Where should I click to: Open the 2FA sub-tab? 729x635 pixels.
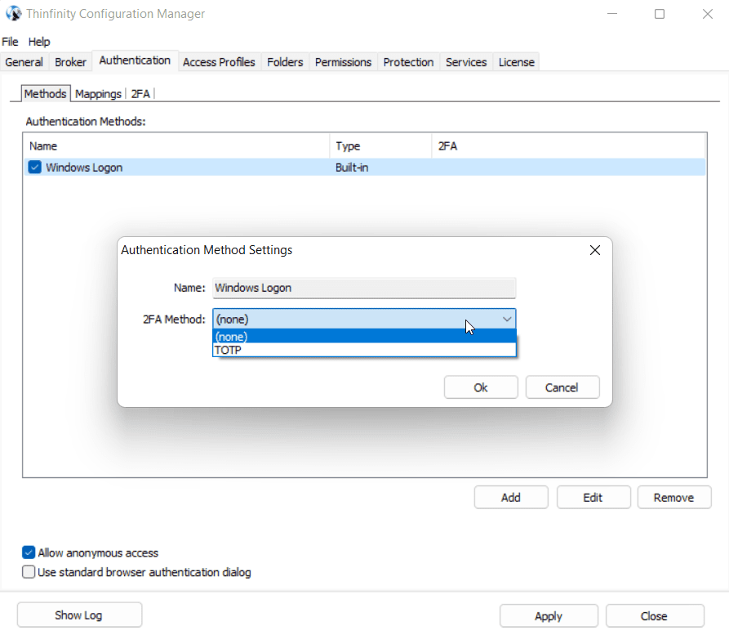[140, 93]
